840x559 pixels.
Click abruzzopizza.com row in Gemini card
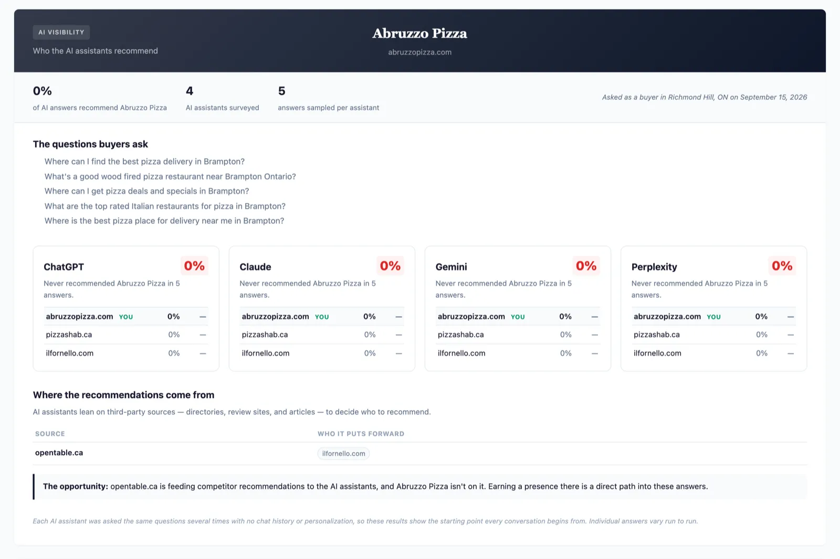518,317
